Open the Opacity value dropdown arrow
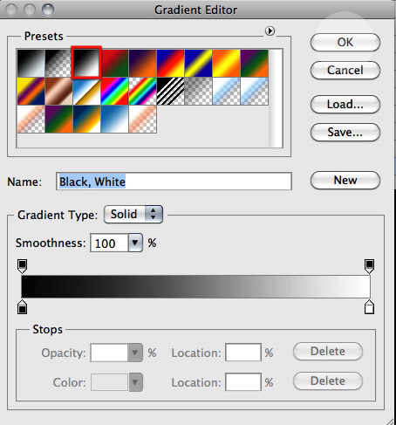The image size is (396, 425). coord(135,353)
